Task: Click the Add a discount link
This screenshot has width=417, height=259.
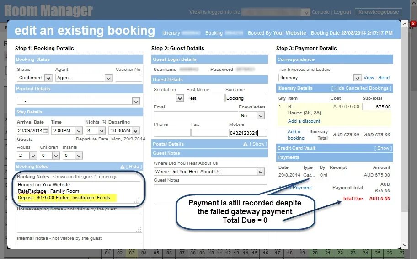Action: [x=304, y=121]
